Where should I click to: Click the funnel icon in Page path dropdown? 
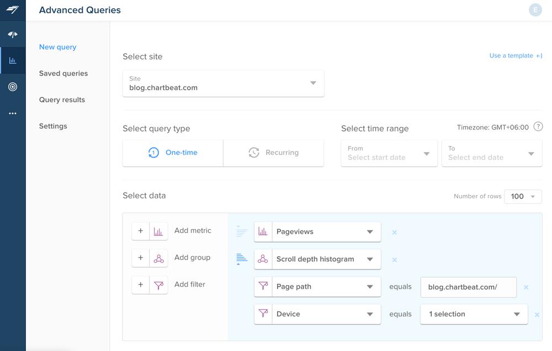click(263, 287)
